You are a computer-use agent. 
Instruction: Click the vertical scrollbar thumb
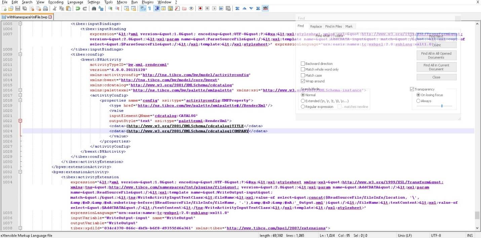pos(477,215)
